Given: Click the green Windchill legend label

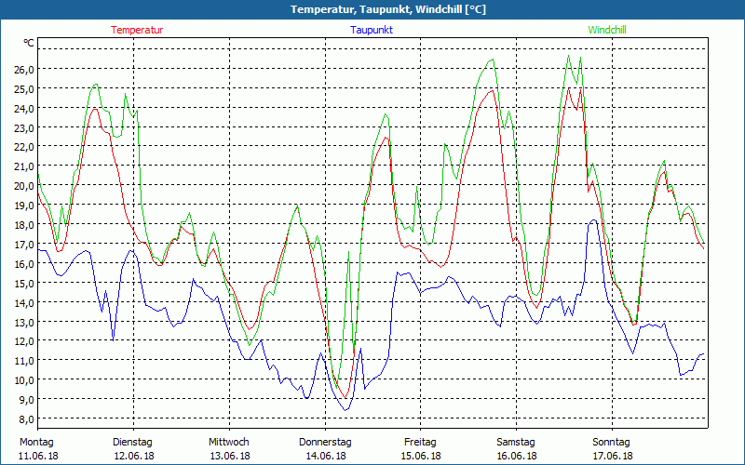Looking at the screenshot, I should [607, 30].
